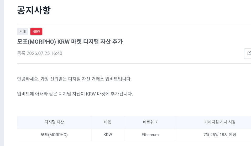Click the left gray sidebar strip

click(x=2, y=73)
